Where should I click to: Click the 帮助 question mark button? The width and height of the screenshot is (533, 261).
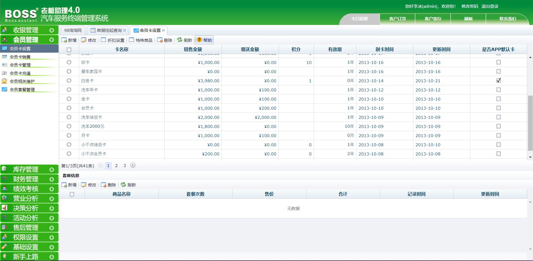click(204, 40)
